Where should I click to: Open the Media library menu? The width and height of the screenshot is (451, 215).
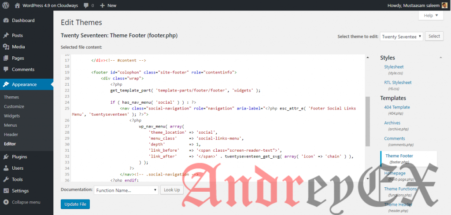18,47
